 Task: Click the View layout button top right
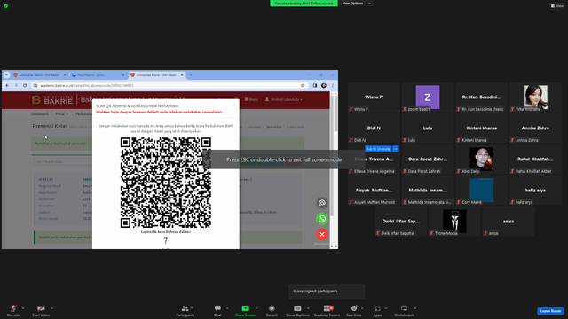(x=557, y=6)
